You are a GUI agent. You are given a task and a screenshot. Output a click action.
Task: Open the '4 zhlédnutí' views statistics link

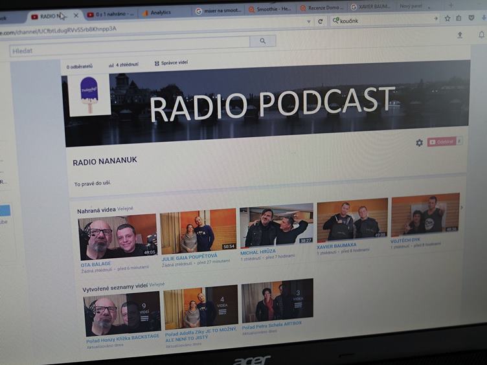(x=124, y=65)
